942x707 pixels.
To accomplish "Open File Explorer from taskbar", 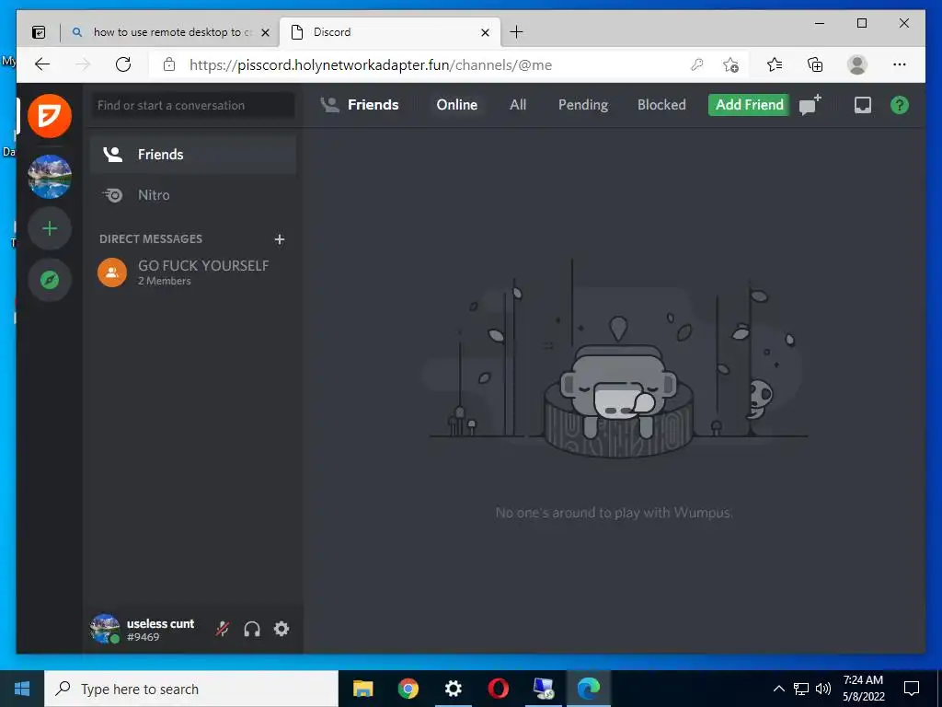I will 362,689.
